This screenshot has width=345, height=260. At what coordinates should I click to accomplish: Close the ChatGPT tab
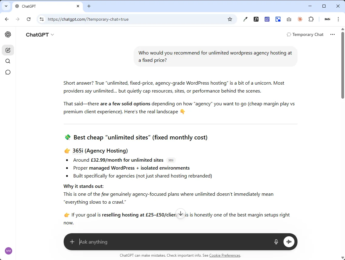click(78, 6)
